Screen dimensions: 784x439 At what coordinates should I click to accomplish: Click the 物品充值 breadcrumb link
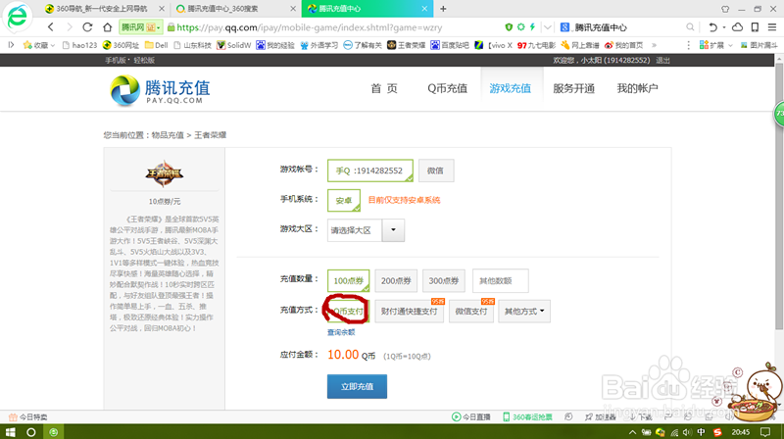pyautogui.click(x=168, y=135)
